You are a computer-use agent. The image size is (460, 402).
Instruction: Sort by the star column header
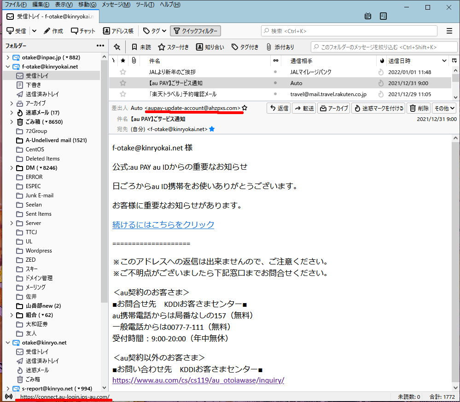coord(123,61)
